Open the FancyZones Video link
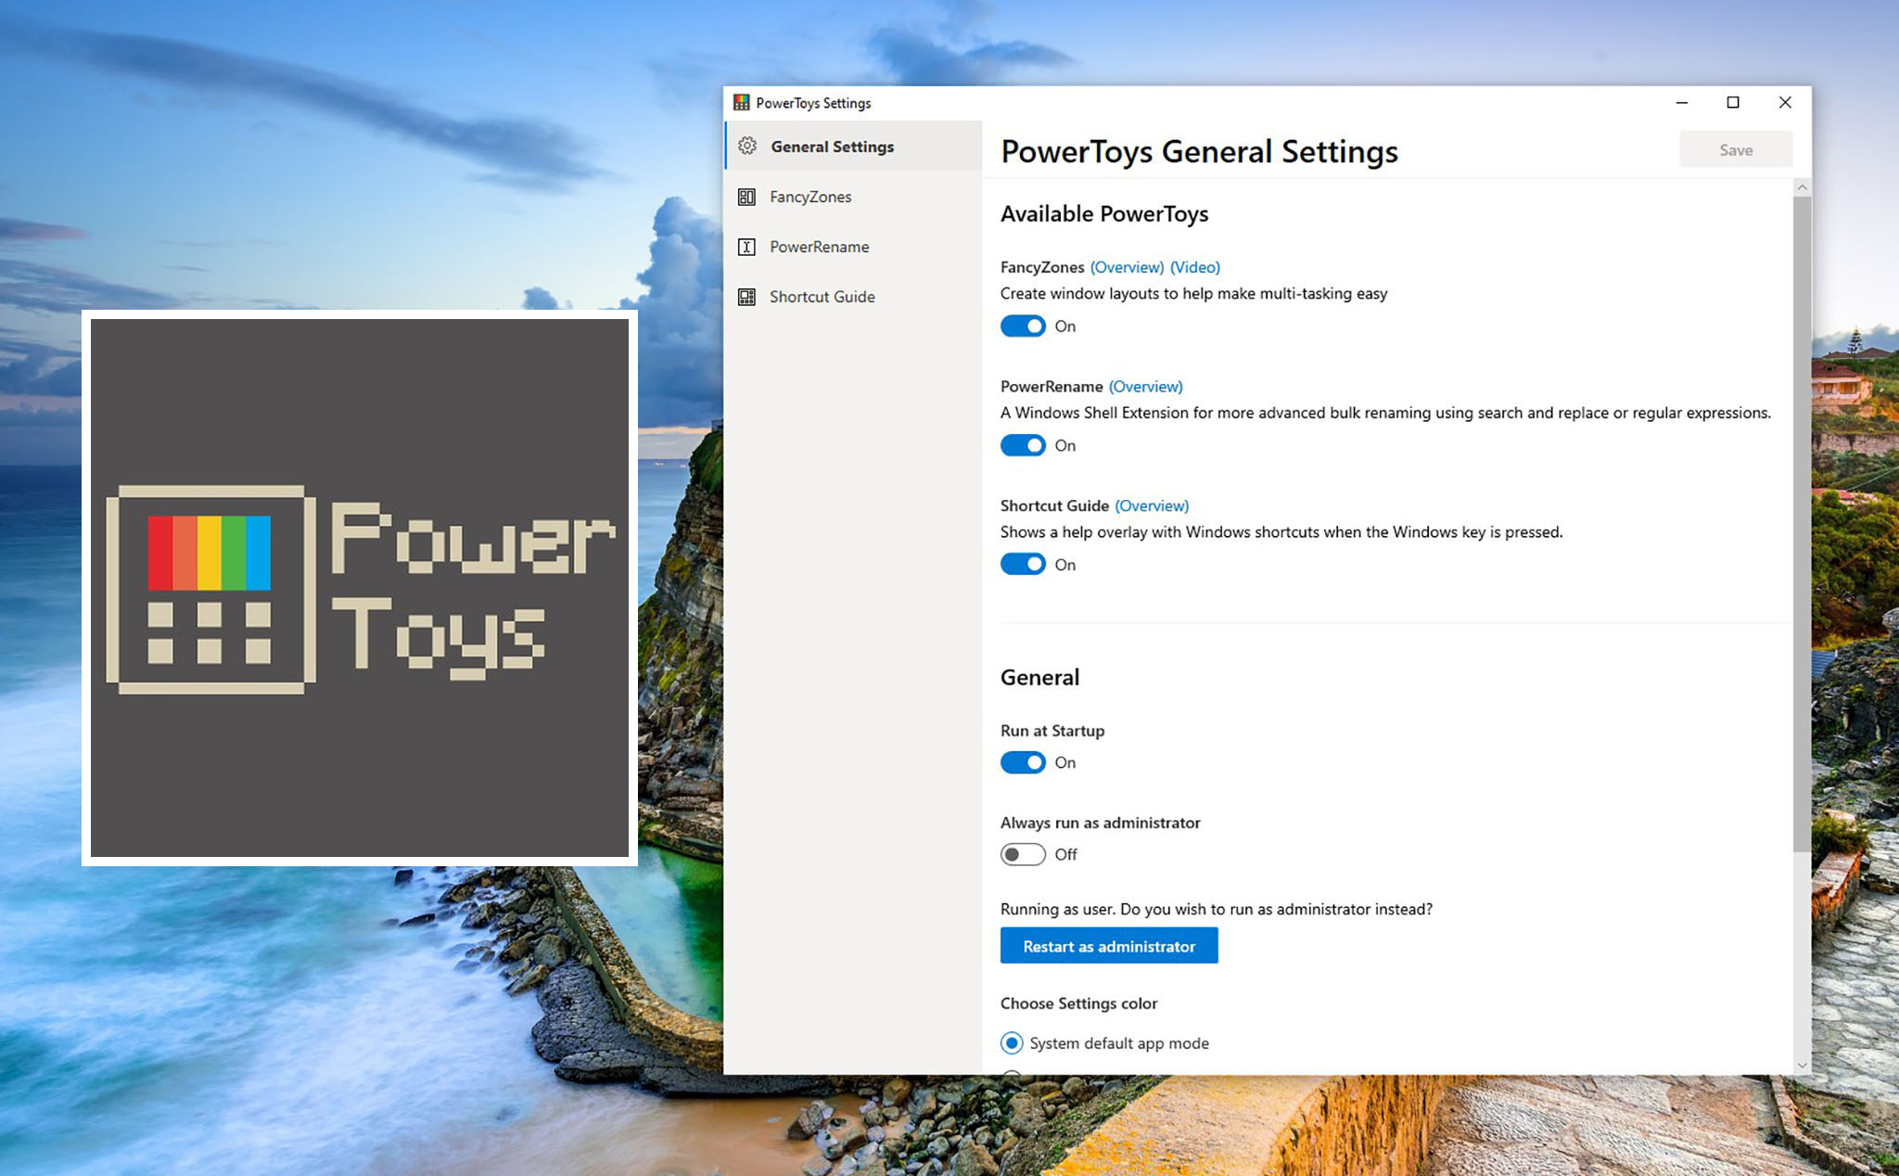1899x1176 pixels. tap(1195, 267)
